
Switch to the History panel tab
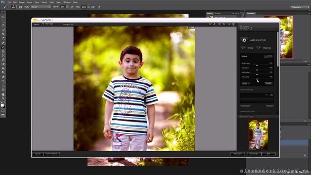pyautogui.click(x=209, y=14)
